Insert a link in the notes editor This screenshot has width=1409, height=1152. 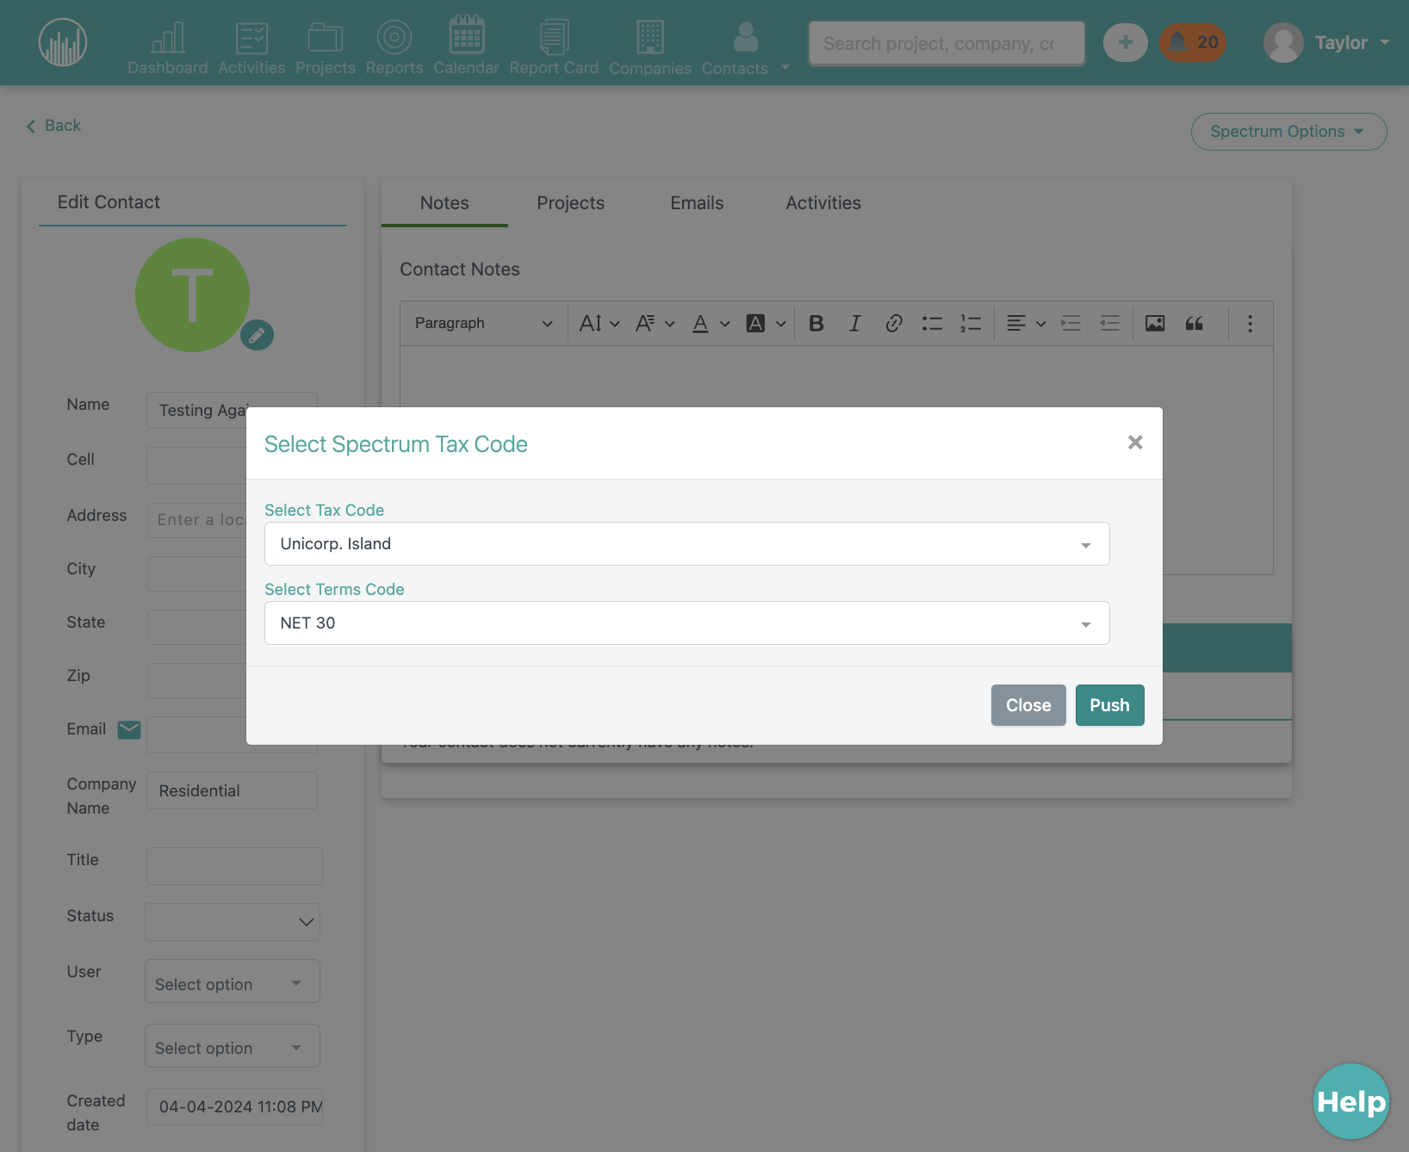coord(894,323)
